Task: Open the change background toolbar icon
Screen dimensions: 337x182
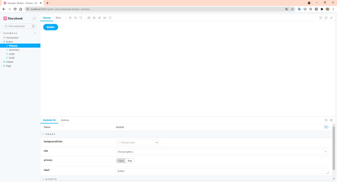Action: pyautogui.click(x=89, y=18)
